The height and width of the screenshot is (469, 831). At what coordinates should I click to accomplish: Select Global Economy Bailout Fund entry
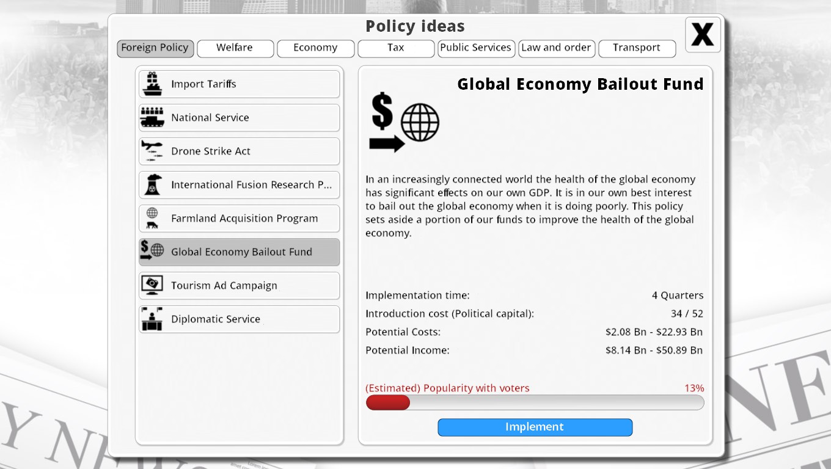(239, 252)
